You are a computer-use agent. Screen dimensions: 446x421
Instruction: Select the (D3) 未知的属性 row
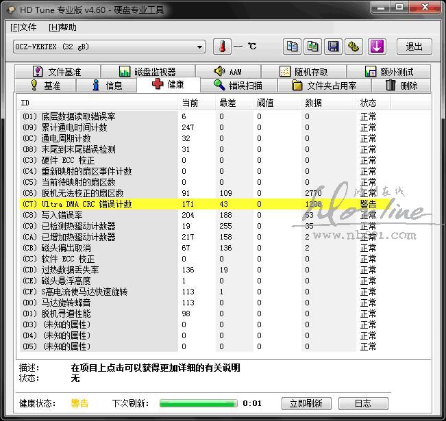(205, 324)
